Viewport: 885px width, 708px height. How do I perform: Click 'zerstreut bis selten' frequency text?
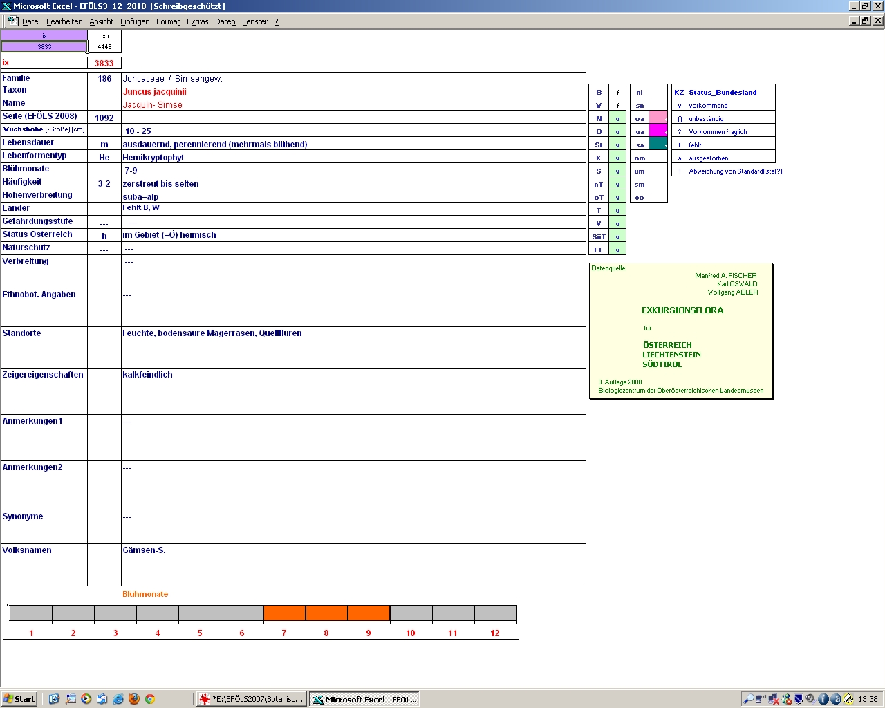tap(160, 183)
